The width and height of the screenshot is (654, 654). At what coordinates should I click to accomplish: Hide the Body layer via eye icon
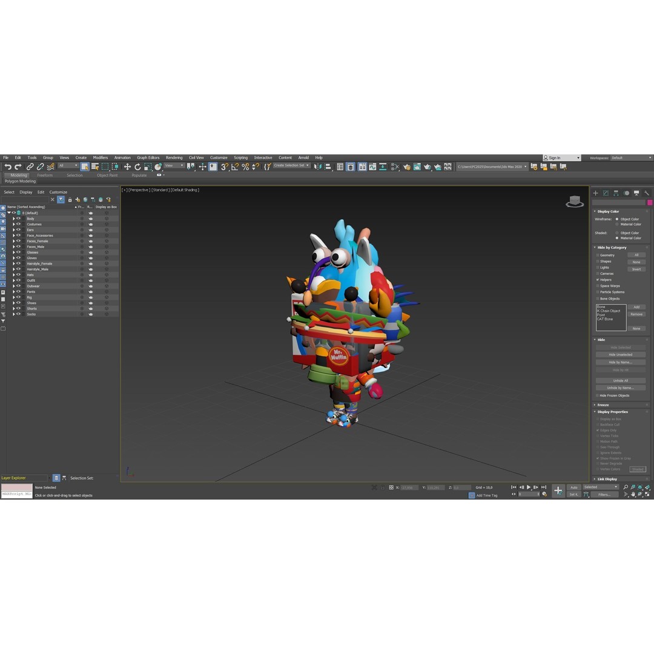[x=18, y=218]
